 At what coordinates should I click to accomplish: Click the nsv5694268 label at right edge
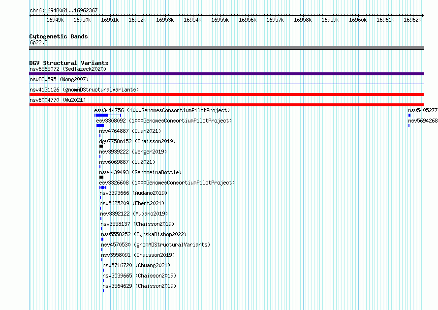point(423,121)
